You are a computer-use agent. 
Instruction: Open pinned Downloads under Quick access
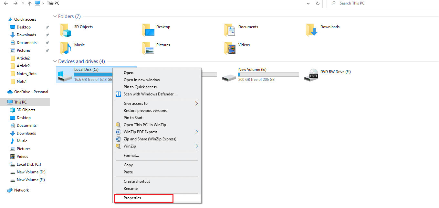point(26,35)
